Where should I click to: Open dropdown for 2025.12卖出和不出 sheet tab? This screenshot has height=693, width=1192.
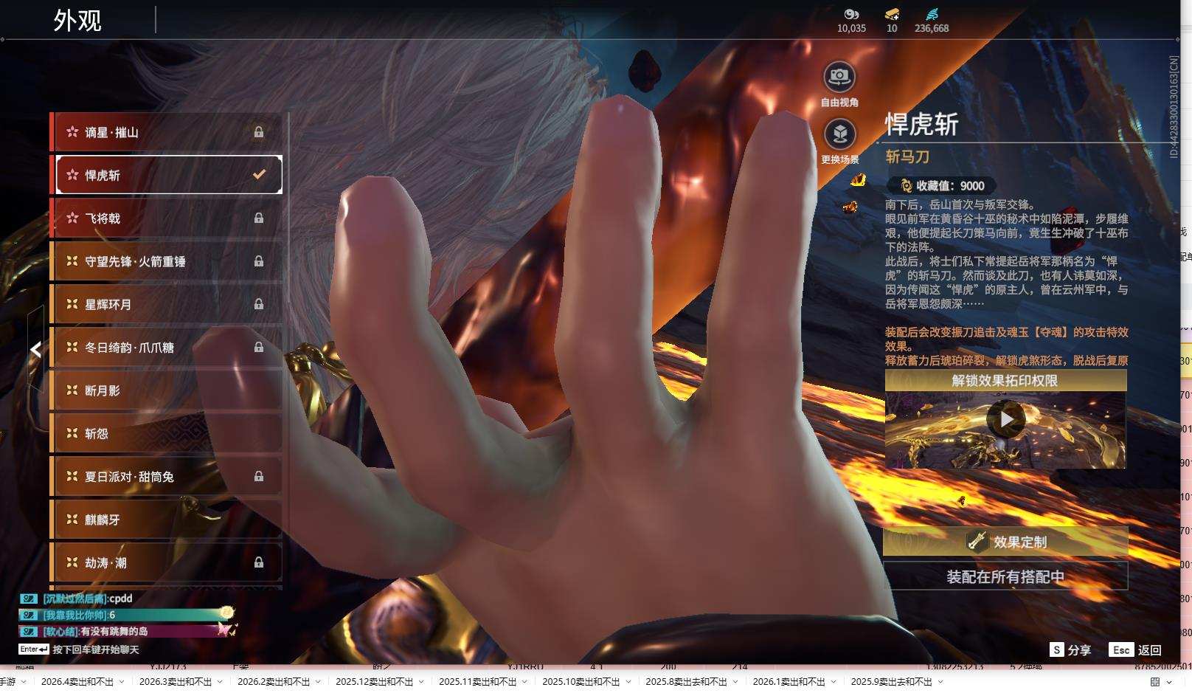point(421,682)
